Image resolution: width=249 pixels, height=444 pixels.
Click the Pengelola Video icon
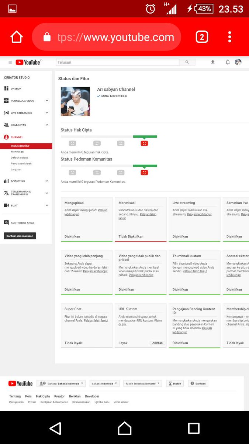[6, 101]
